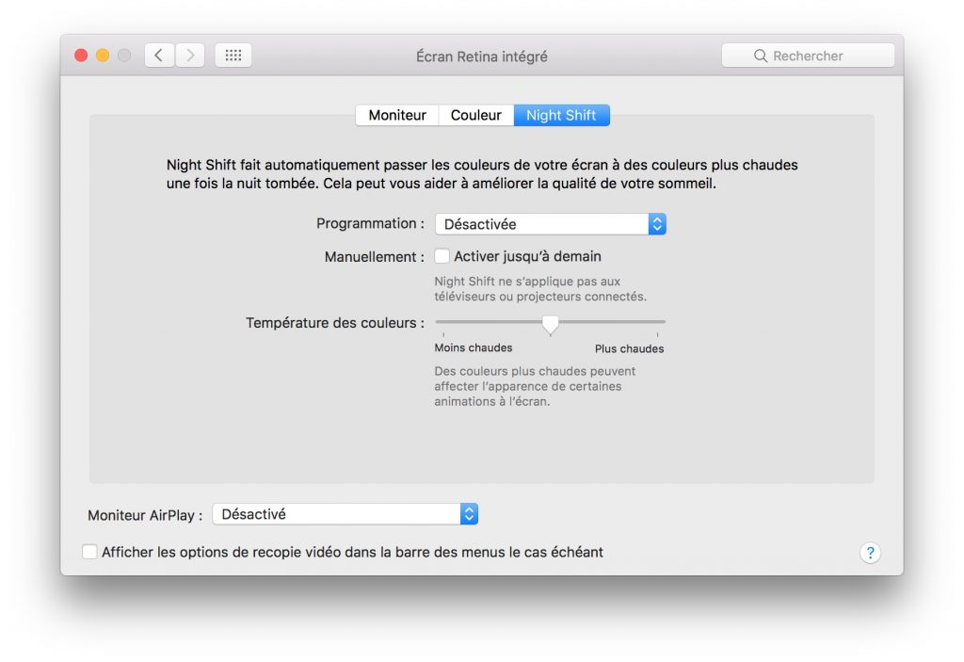This screenshot has height=662, width=964.
Task: Open the Programmation dropdown
Action: coord(550,224)
